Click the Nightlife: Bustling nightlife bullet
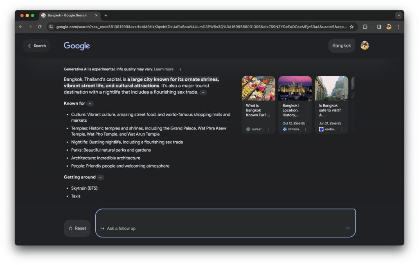419x265 pixels. click(127, 142)
